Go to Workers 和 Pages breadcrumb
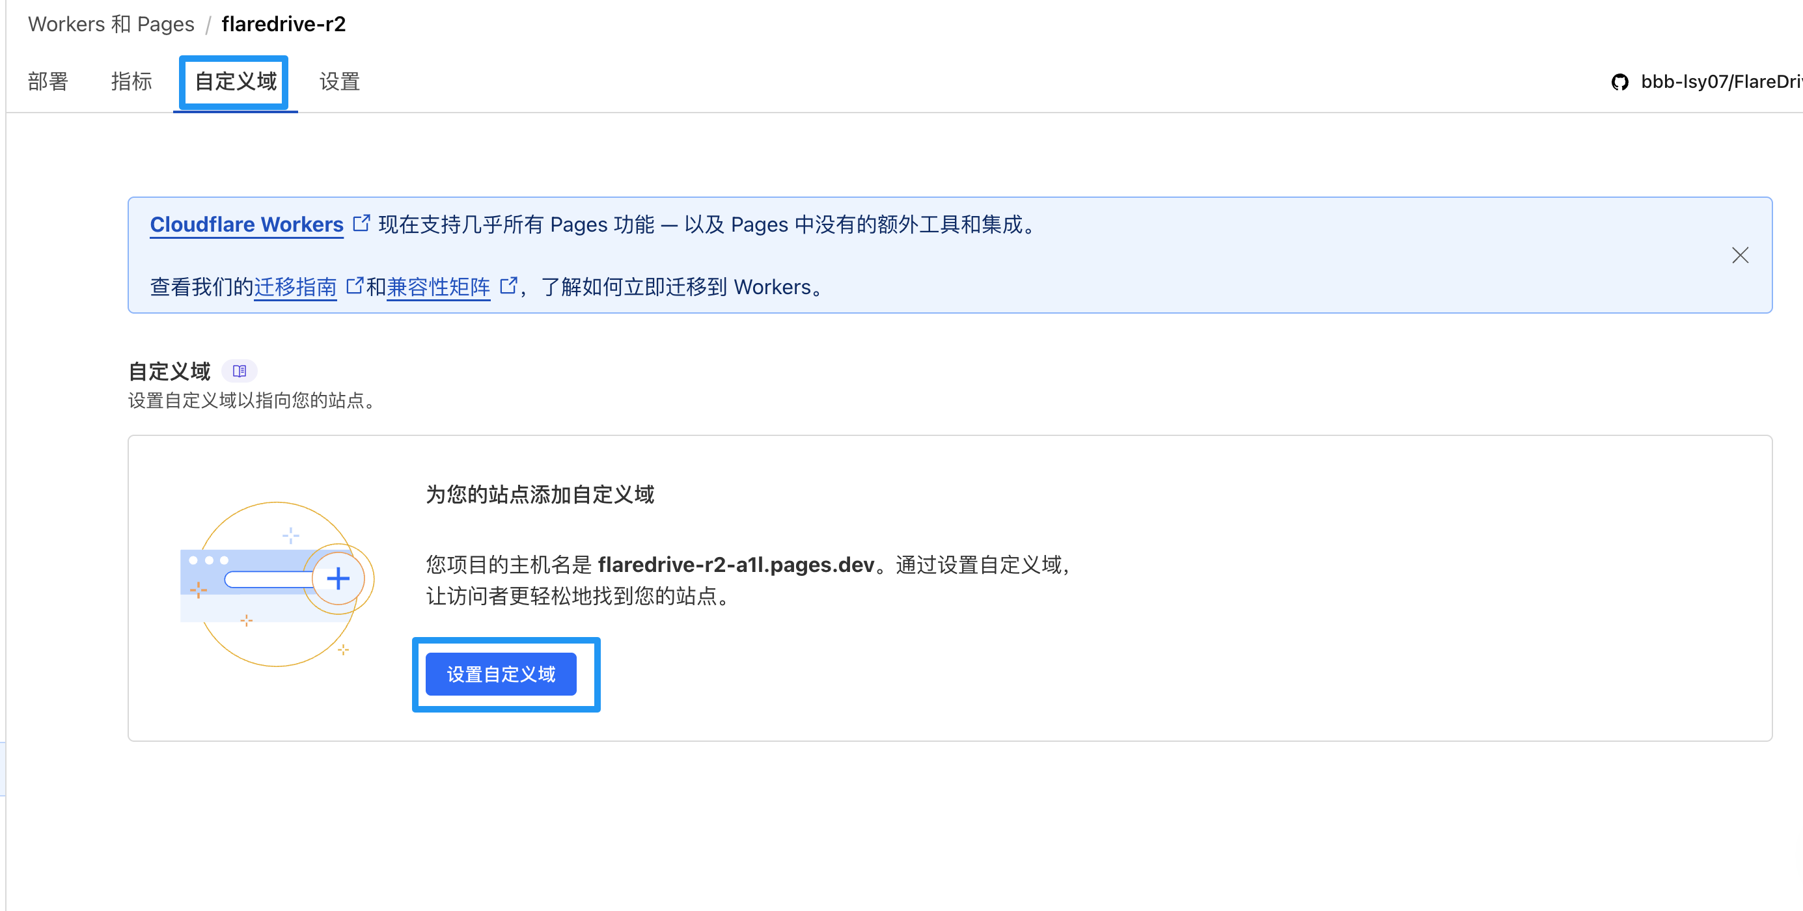This screenshot has height=911, width=1803. point(111,24)
